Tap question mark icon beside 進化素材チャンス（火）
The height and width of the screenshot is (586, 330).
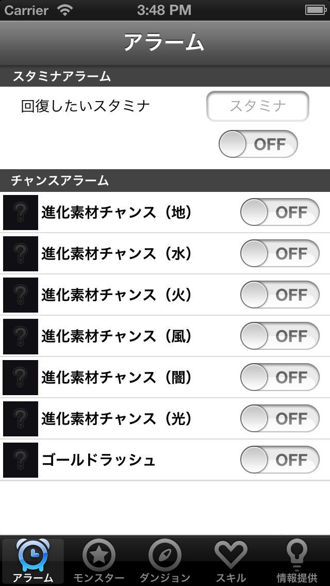(21, 295)
